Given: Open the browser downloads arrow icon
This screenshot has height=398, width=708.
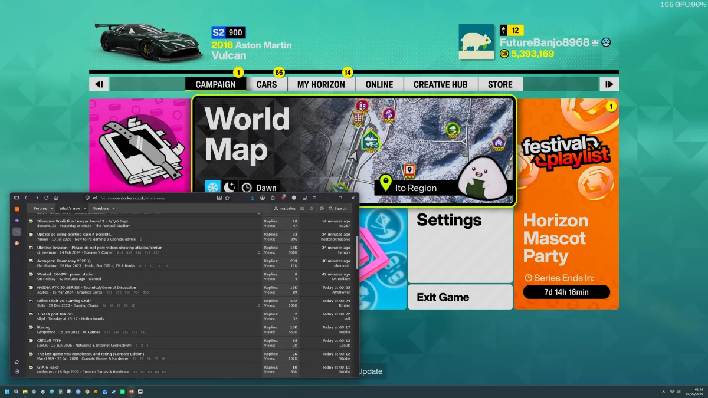Looking at the screenshot, I should coord(253,198).
